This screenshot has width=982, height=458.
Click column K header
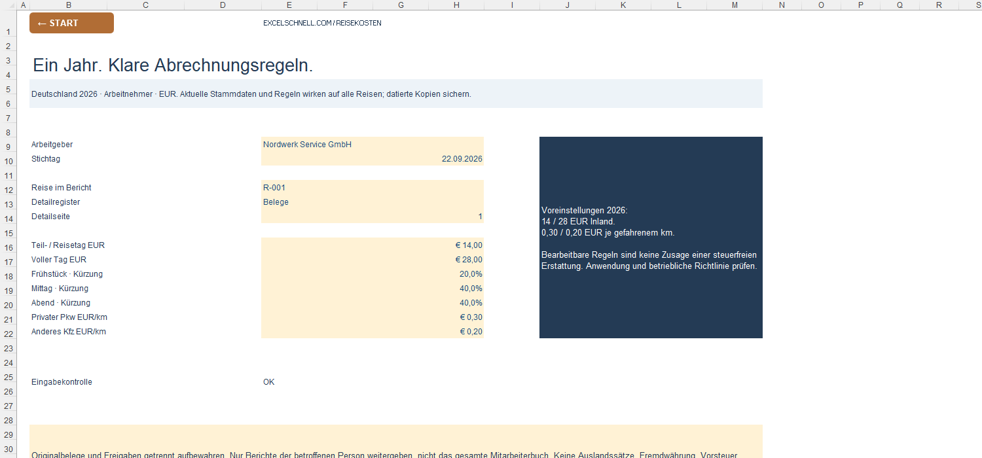[x=623, y=5]
